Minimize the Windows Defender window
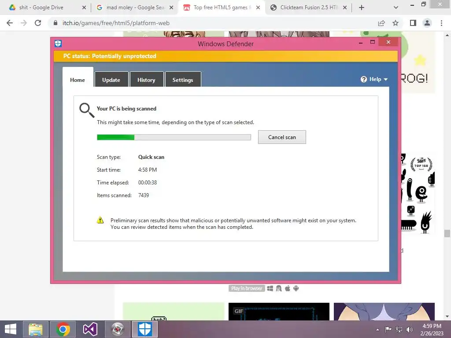The height and width of the screenshot is (338, 451). pos(360,43)
